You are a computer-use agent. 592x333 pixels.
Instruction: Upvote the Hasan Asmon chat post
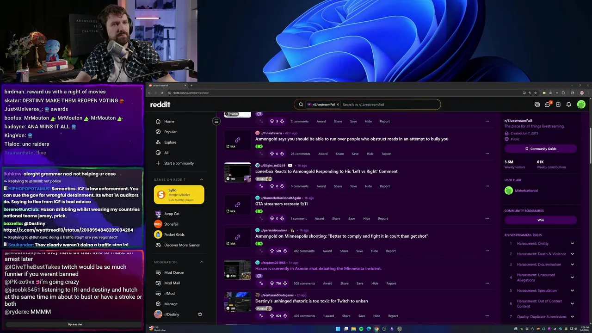coord(272,284)
